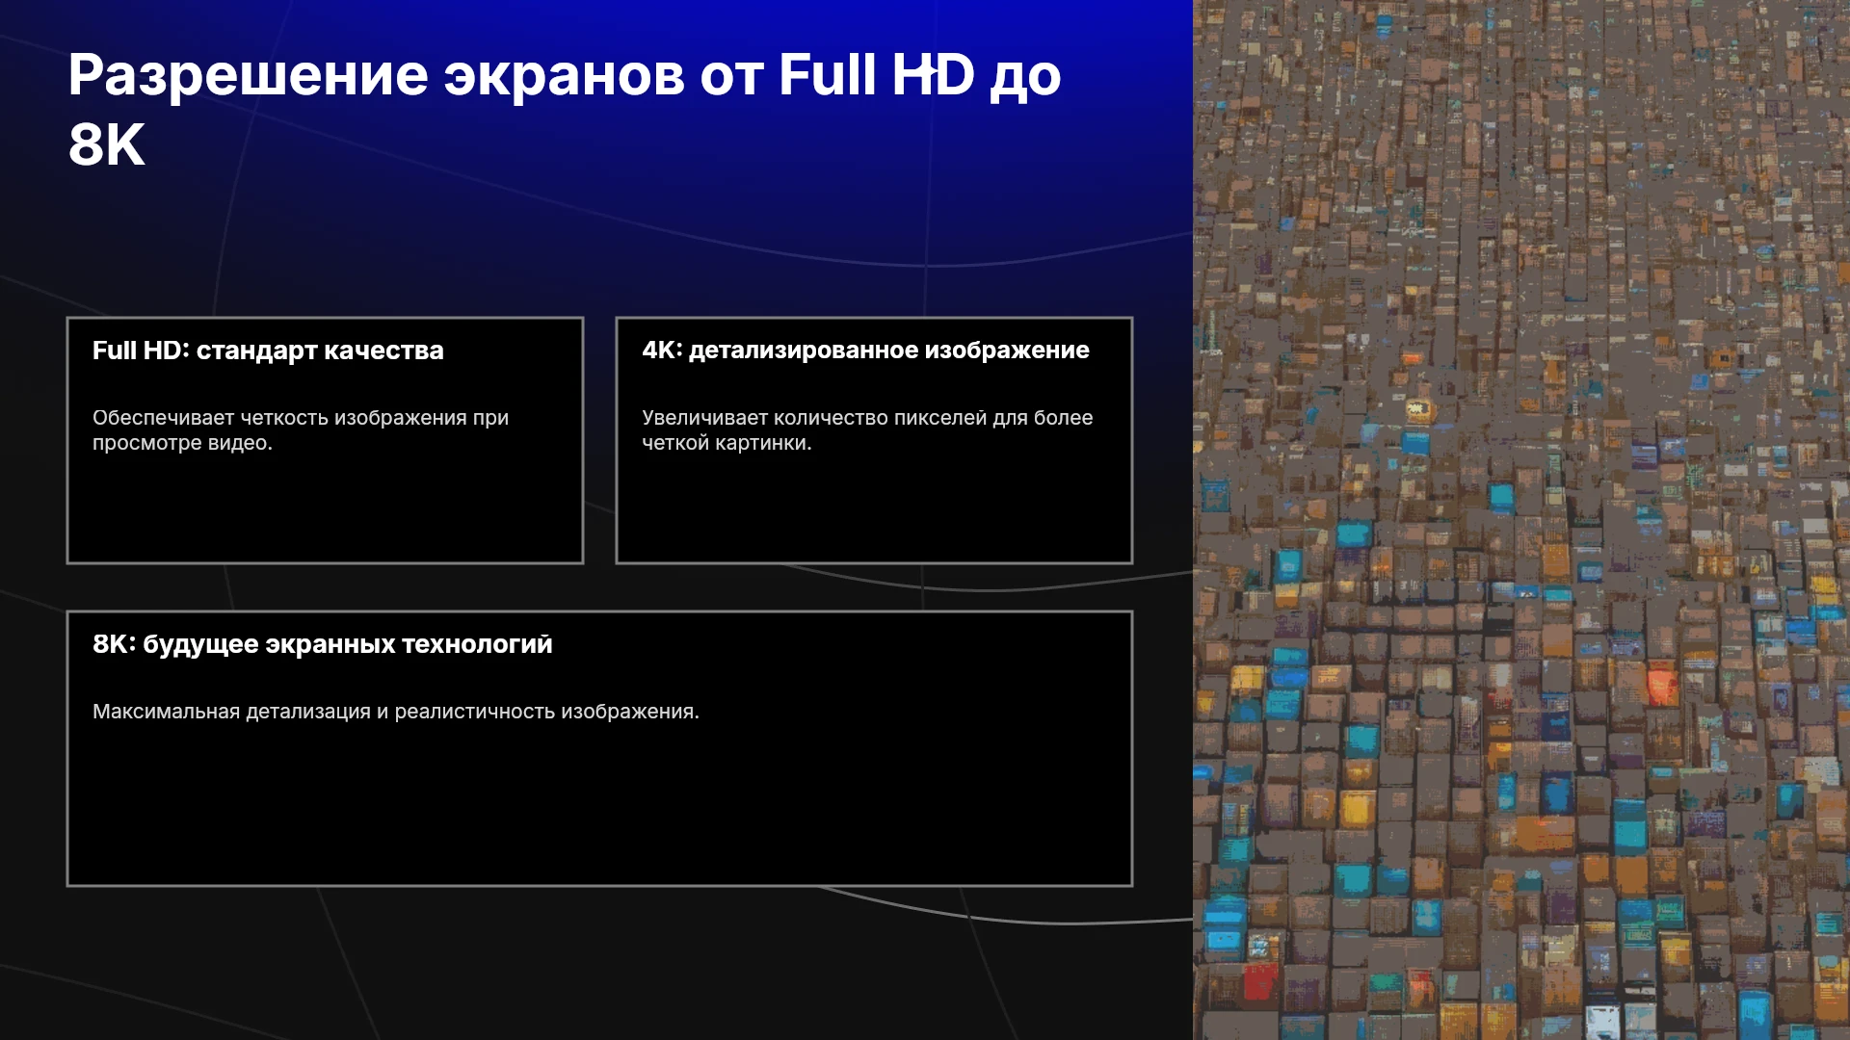The width and height of the screenshot is (1850, 1040).
Task: Select the Full HD card box
Action: (x=325, y=440)
